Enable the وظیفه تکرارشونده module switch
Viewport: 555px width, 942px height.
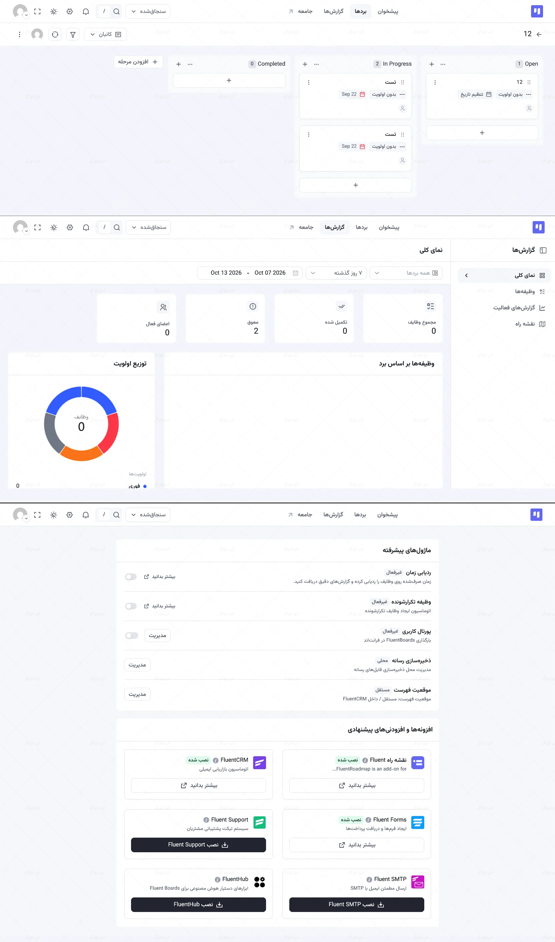coord(131,606)
